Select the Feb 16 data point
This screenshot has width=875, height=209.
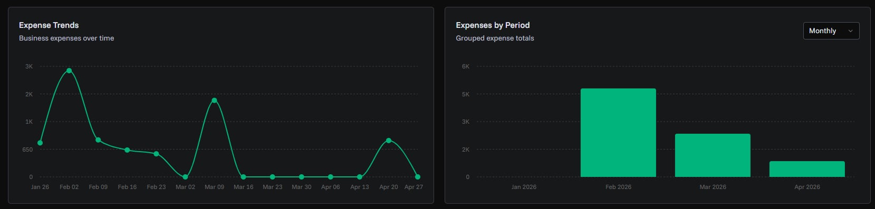tap(127, 150)
